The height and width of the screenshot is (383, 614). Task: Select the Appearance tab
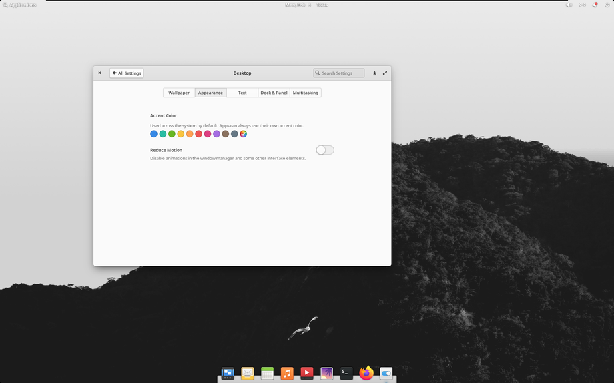210,93
